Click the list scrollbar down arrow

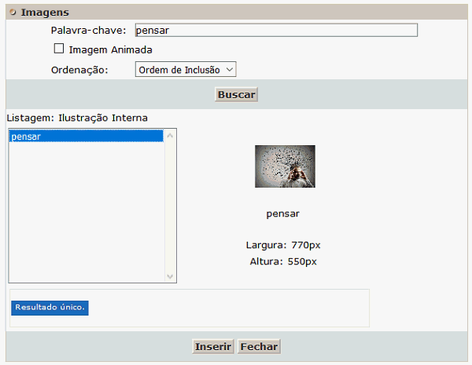[171, 276]
